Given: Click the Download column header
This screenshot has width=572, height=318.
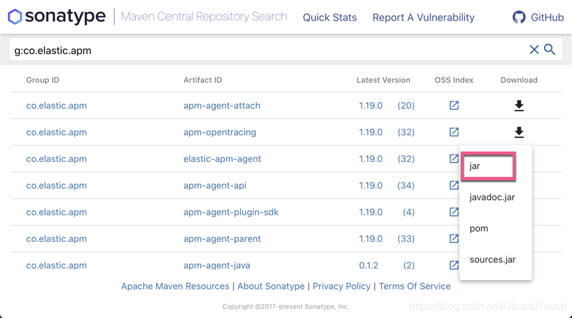Looking at the screenshot, I should (519, 80).
